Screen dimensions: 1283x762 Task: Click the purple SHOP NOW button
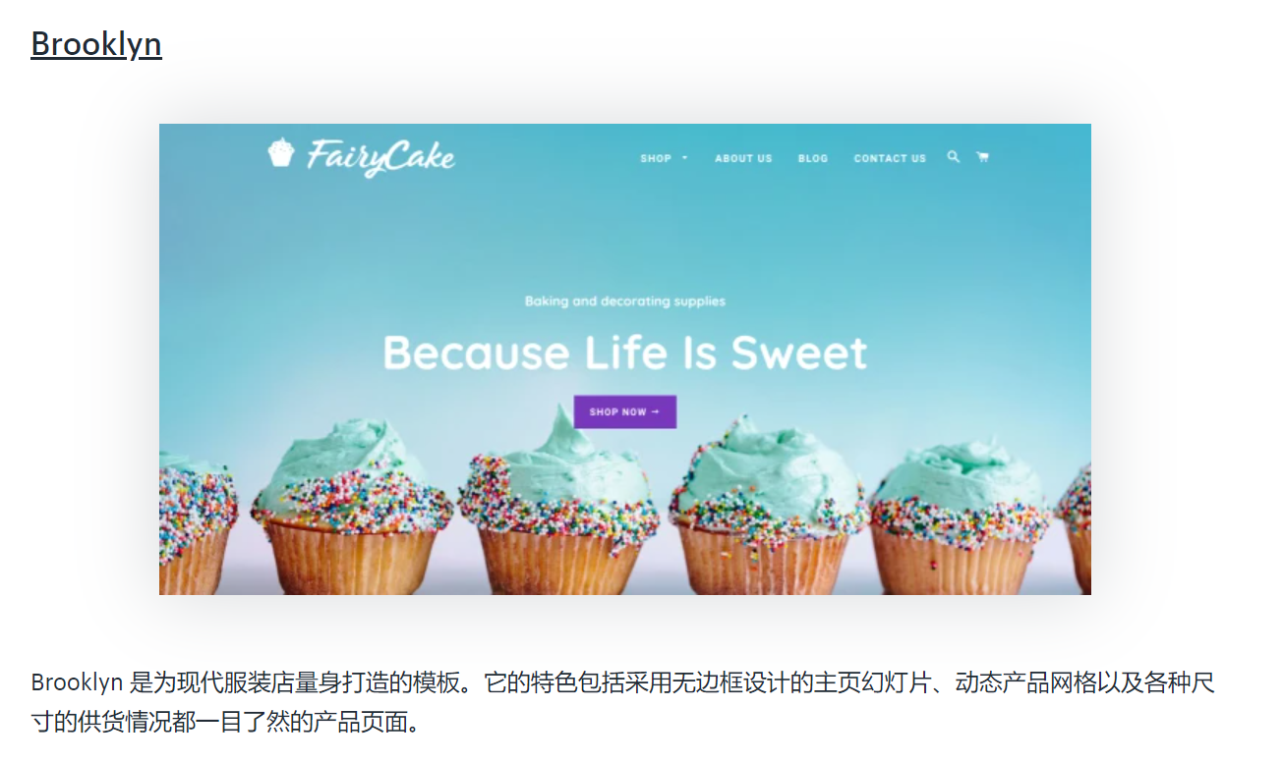click(x=625, y=412)
